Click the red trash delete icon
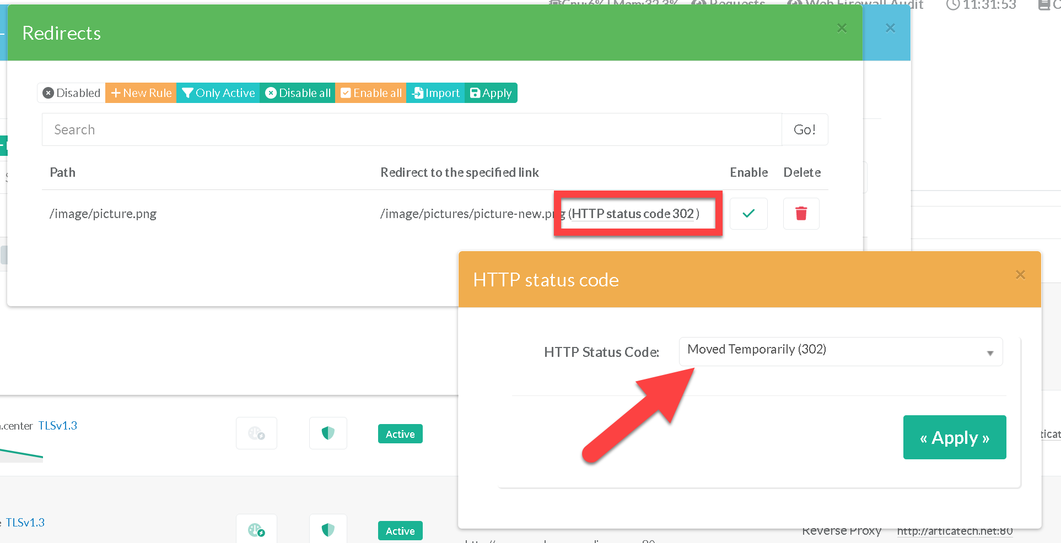Screen dimensions: 1061x543 [x=801, y=214]
